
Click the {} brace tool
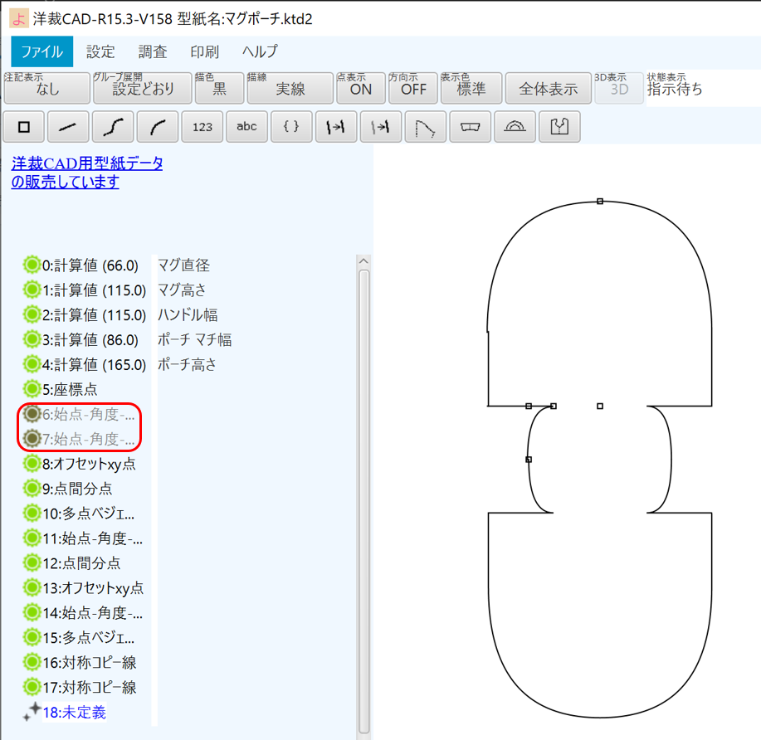click(290, 126)
